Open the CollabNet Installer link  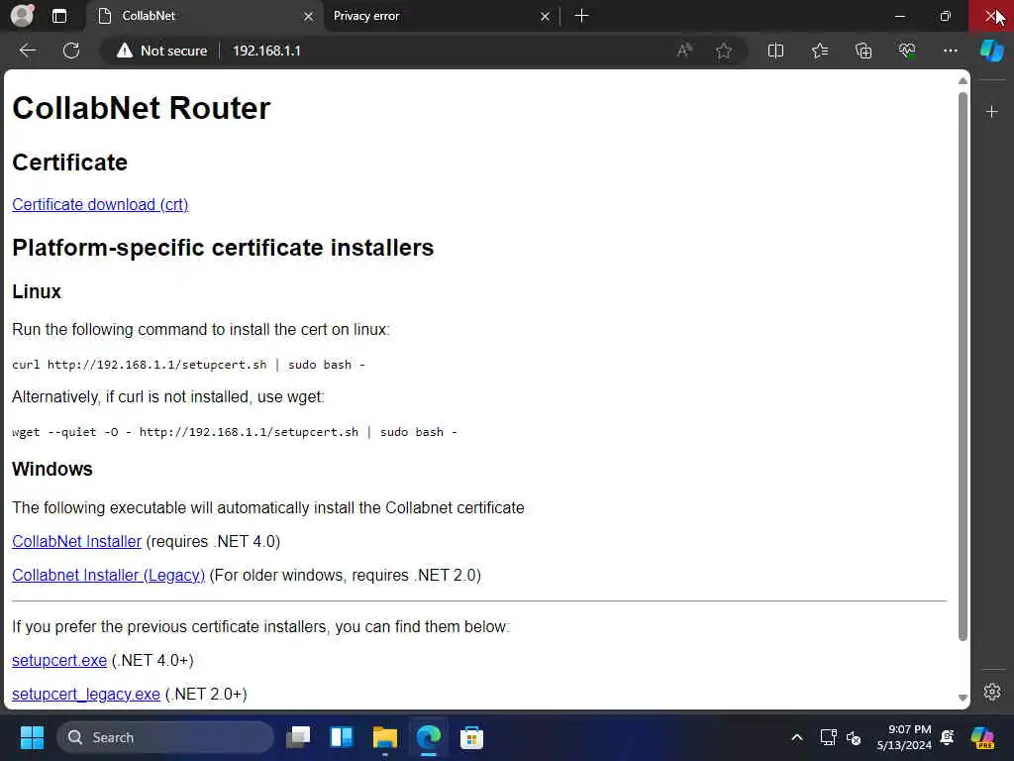click(x=76, y=542)
